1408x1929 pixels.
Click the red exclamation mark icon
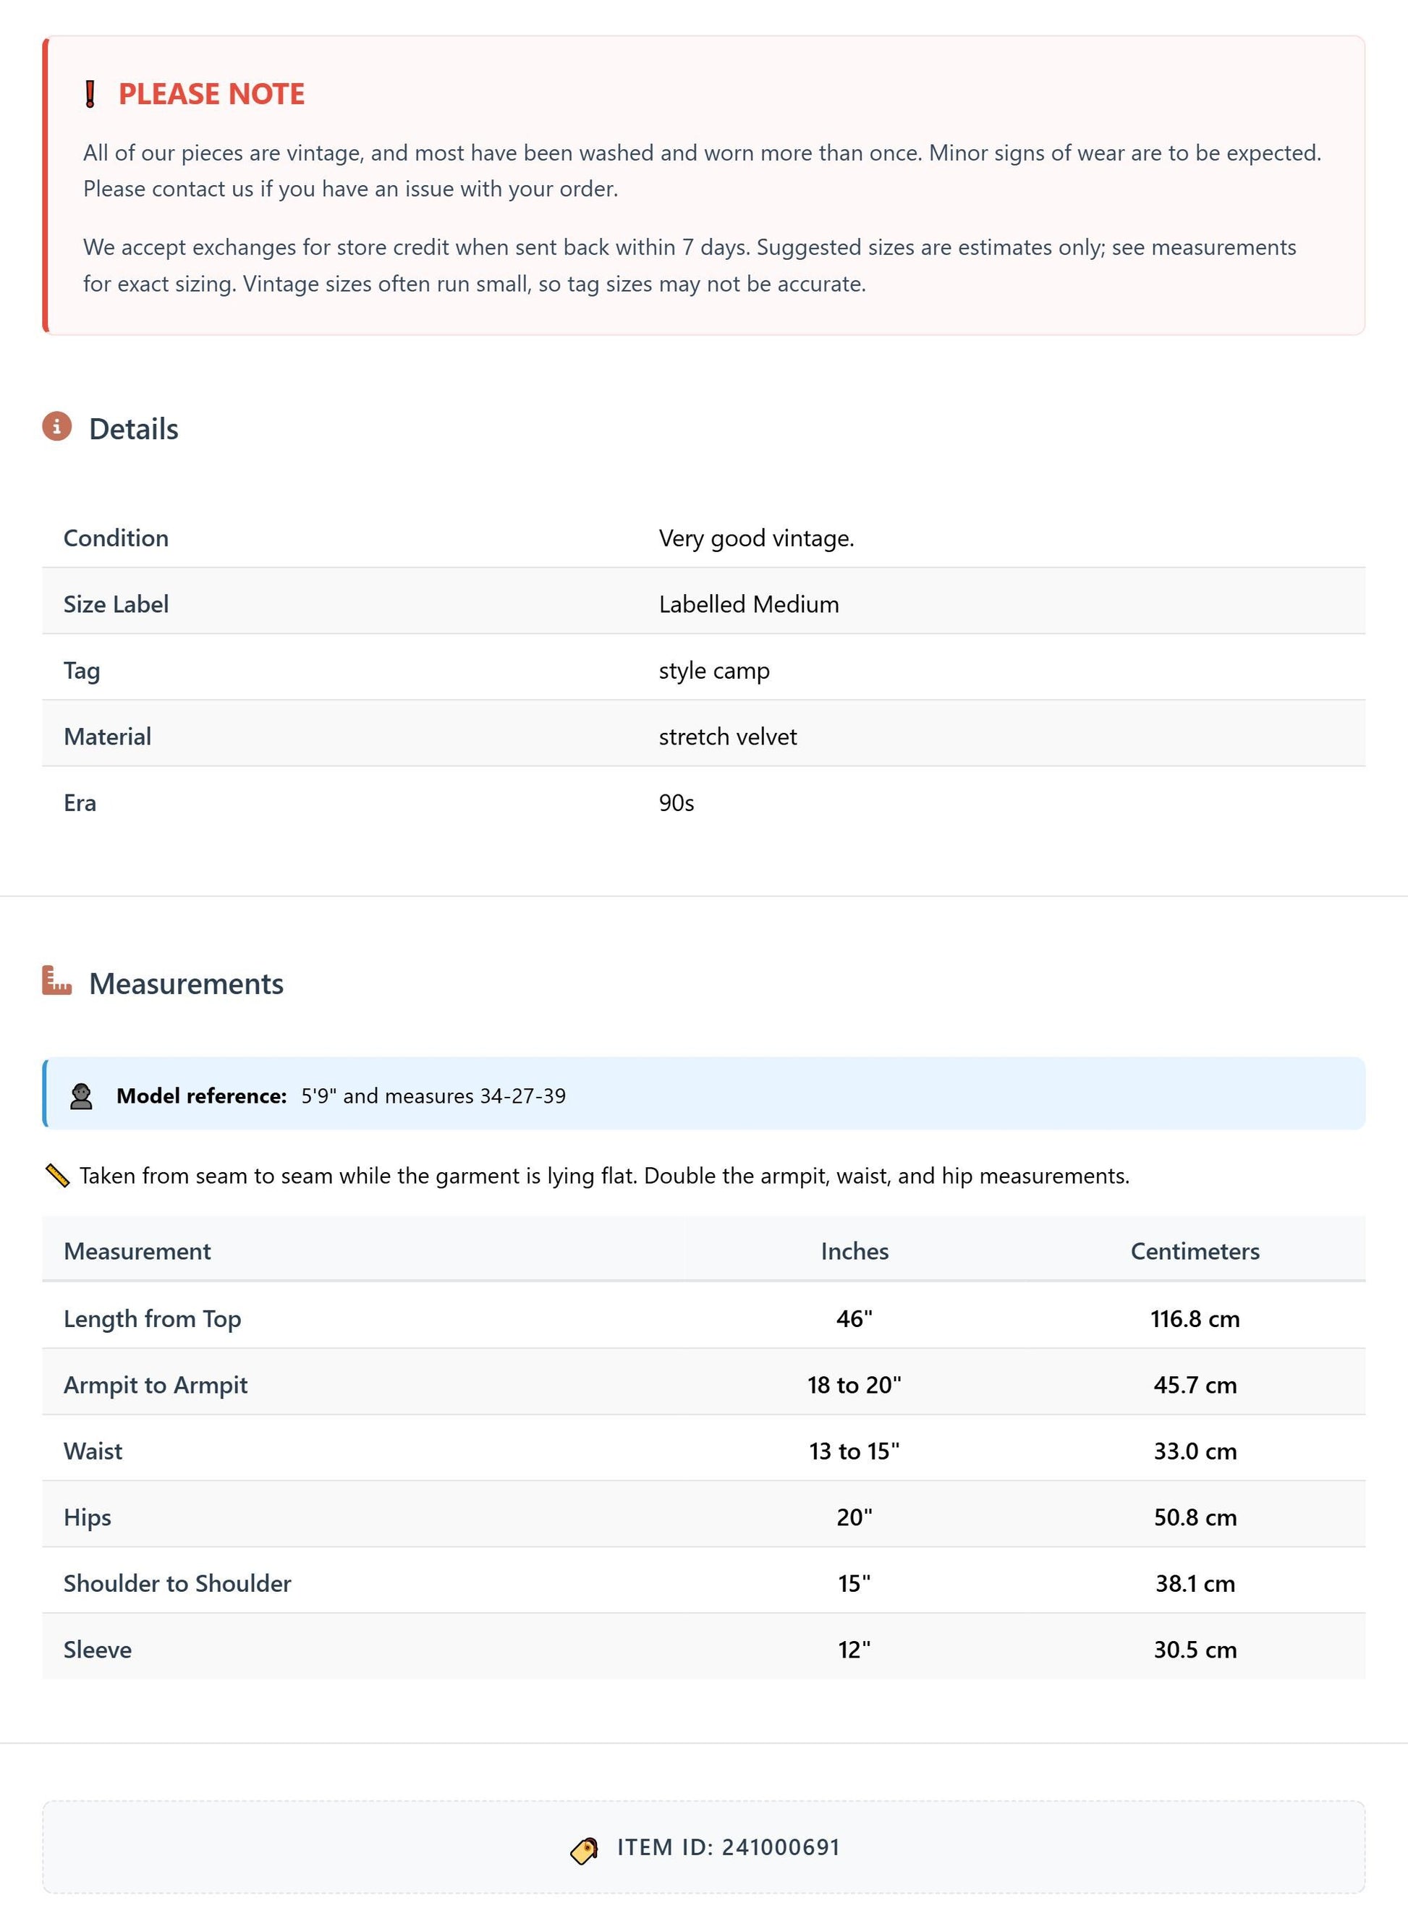[x=90, y=94]
